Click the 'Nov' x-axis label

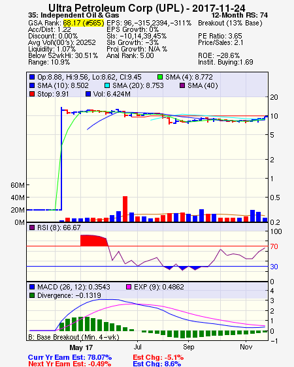tap(246, 347)
